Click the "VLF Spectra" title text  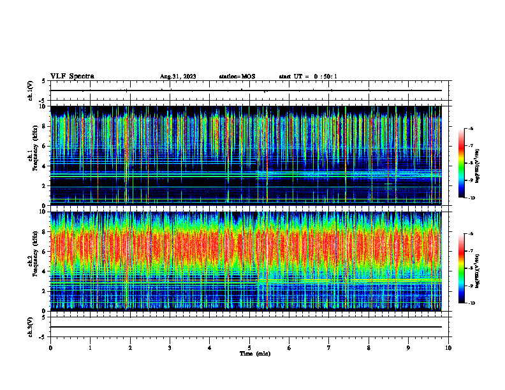[72, 76]
